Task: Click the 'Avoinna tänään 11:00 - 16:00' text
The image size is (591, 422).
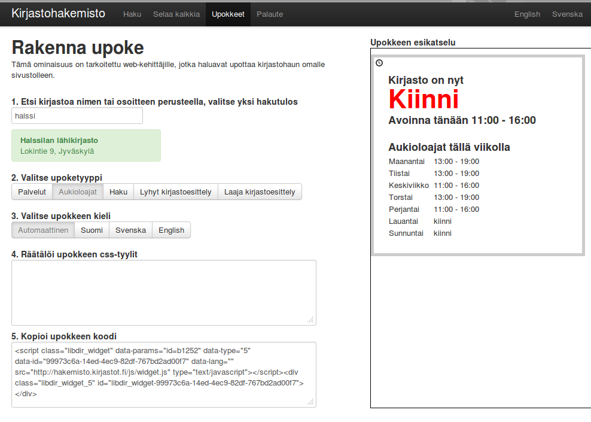Action: tap(462, 120)
